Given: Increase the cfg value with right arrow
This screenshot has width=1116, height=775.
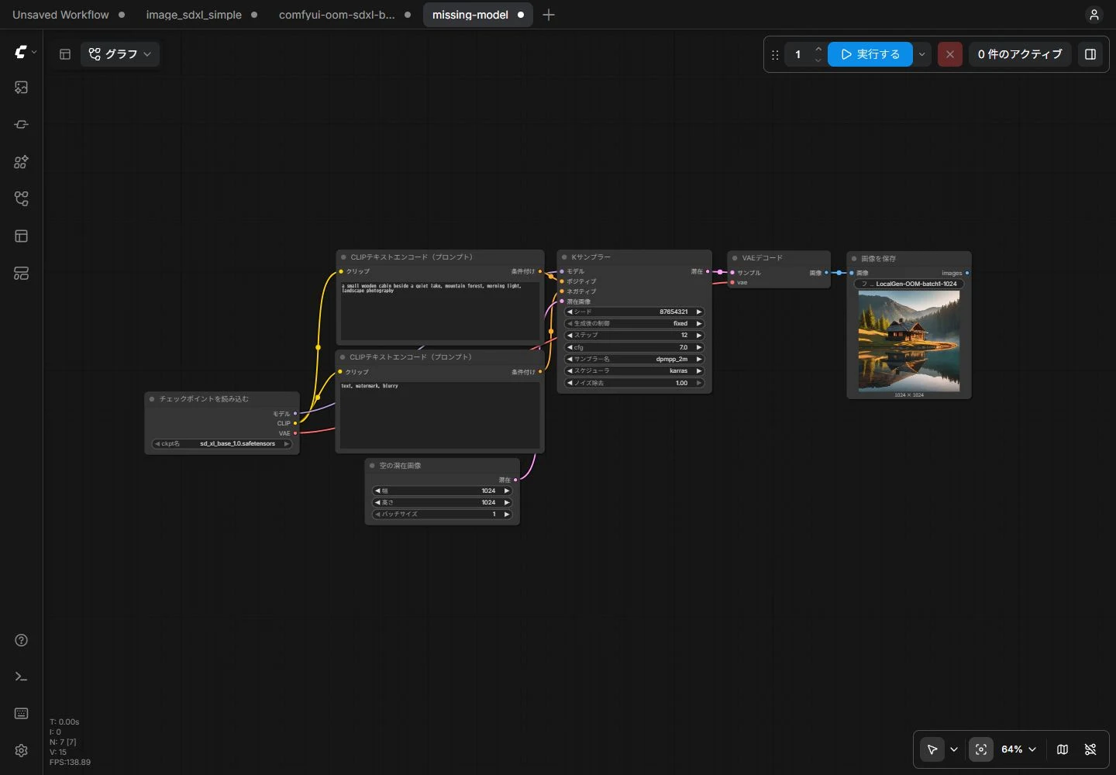Looking at the screenshot, I should [x=699, y=347].
